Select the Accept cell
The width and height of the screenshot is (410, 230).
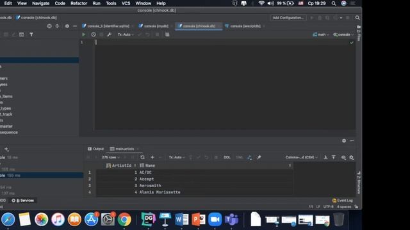click(216, 179)
